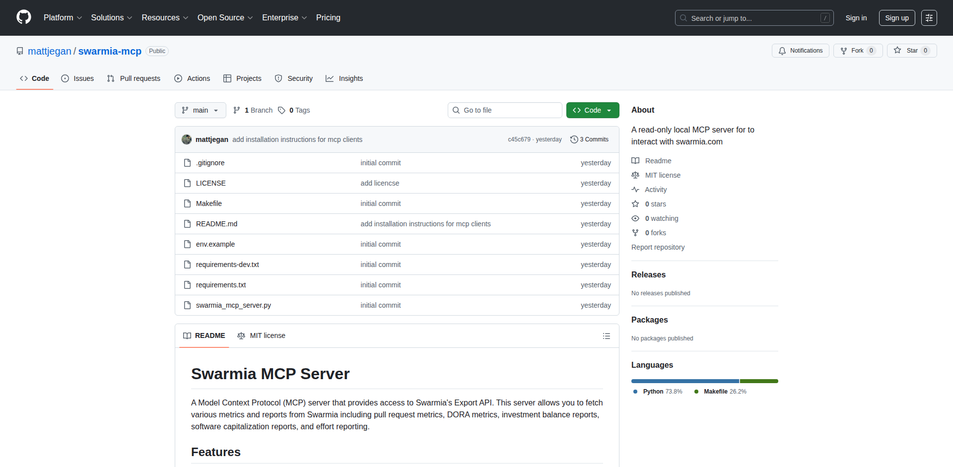Expand the Enterprise menu
953x467 pixels.
(284, 17)
